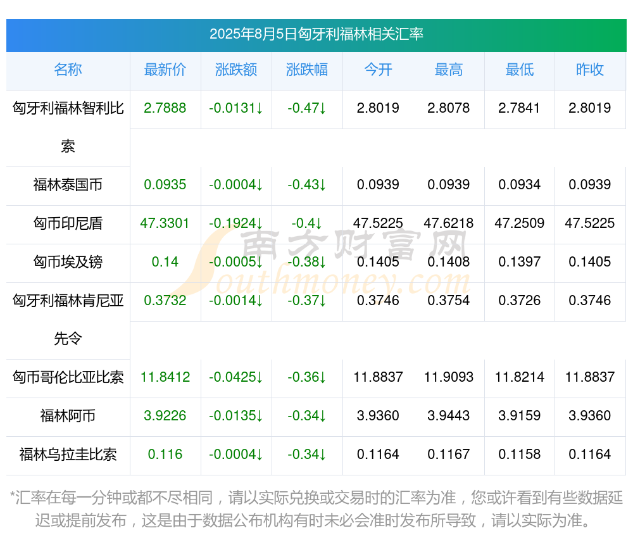633x540 pixels.
Task: Click the high value 3.9443
Action: 449,416
